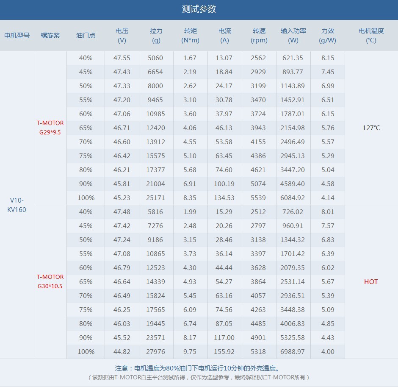The height and width of the screenshot is (387, 398).
Task: Click the 转矩 (N*m) column header
Action: [191, 35]
